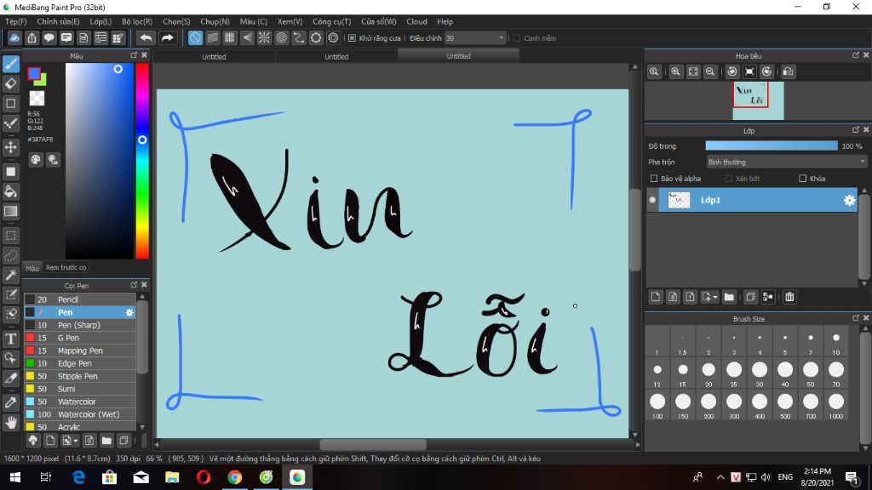Enable the Khóa checkbox
The height and width of the screenshot is (490, 872).
[x=802, y=179]
